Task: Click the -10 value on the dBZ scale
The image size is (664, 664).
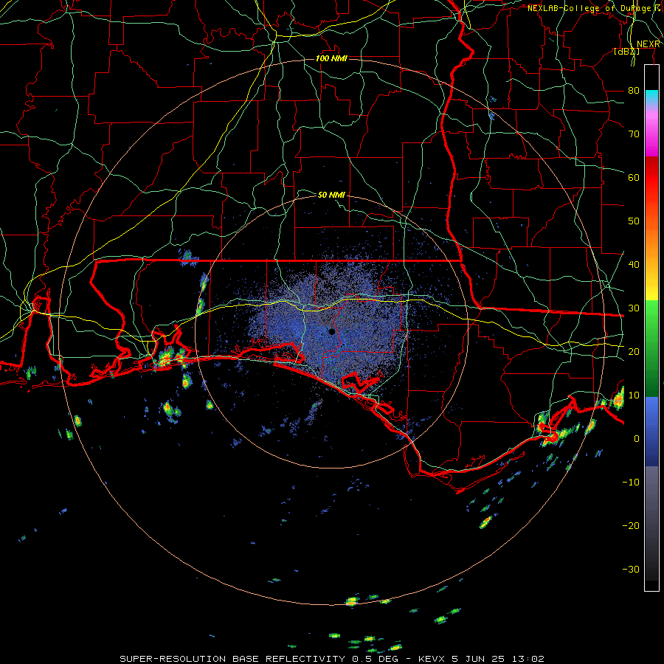Action: 631,483
